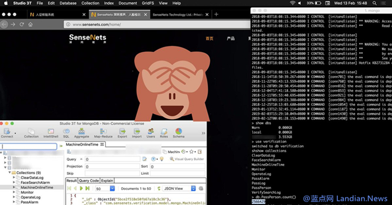Click the Projection input field
The height and width of the screenshot is (205, 392).
(x=112, y=166)
